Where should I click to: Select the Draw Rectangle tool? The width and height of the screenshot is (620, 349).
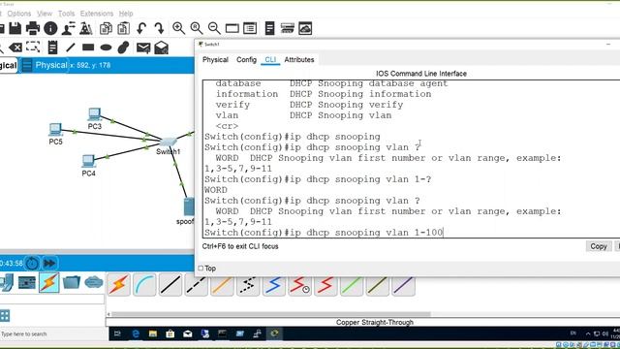[x=88, y=48]
